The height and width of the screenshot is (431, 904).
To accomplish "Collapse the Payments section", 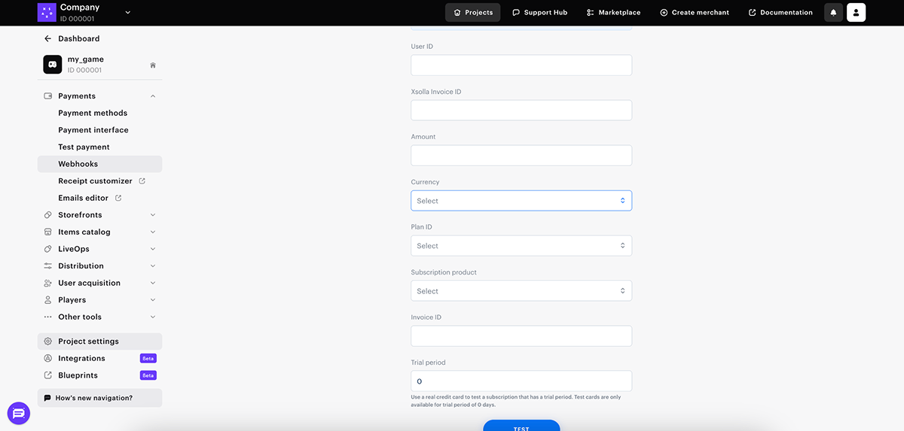I will (153, 96).
